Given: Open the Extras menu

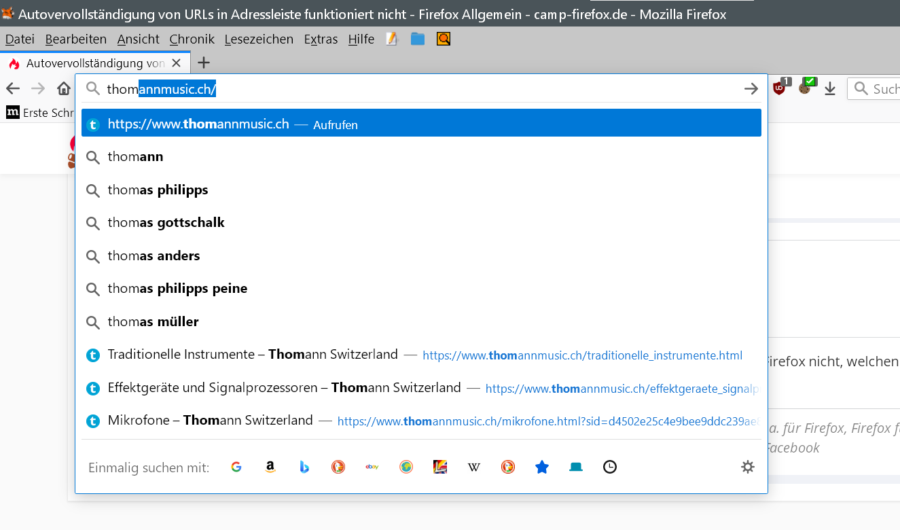Looking at the screenshot, I should (321, 39).
